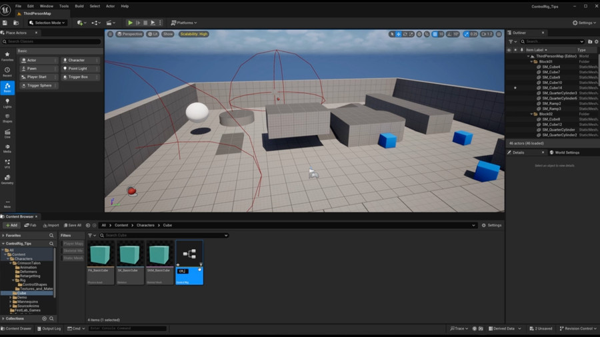
Task: Click the Import button
Action: (x=51, y=225)
